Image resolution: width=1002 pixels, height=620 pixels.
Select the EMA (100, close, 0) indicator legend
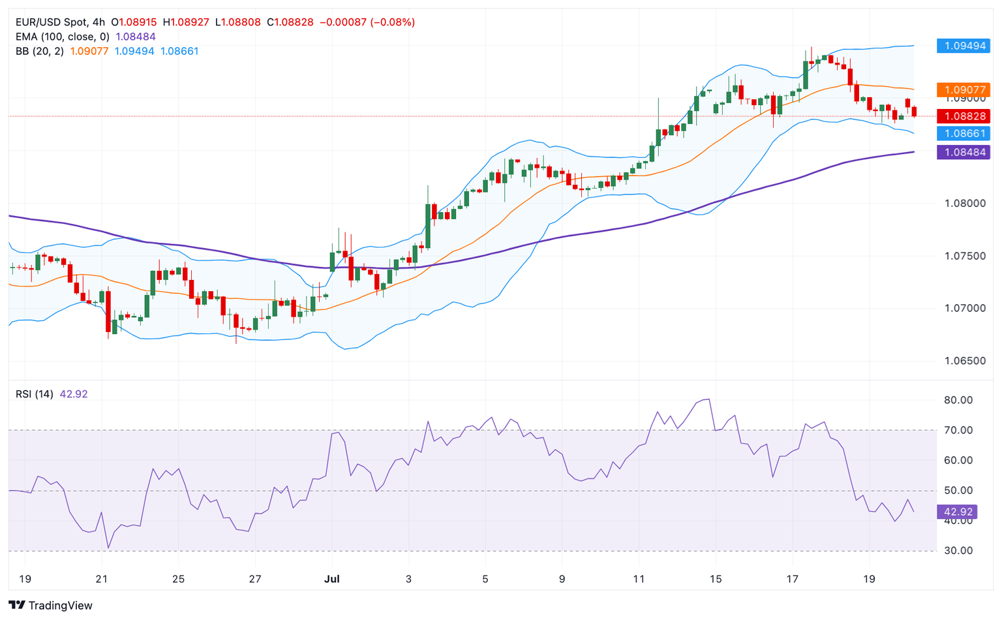coord(63,37)
